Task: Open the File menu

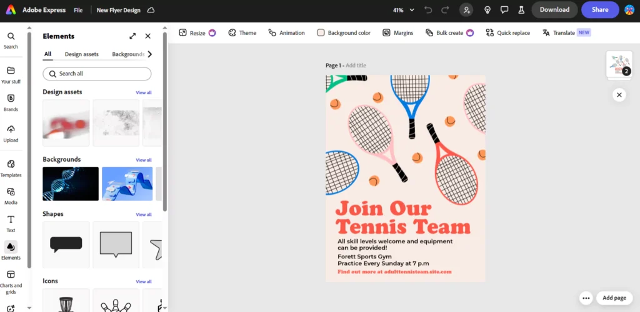Action: click(78, 10)
